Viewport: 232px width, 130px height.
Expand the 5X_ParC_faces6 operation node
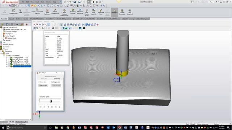point(7,62)
